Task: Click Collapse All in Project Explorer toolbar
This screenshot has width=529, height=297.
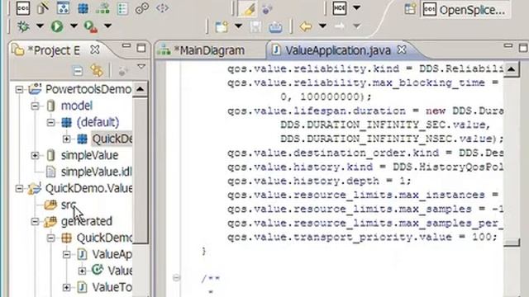Action: 78,71
